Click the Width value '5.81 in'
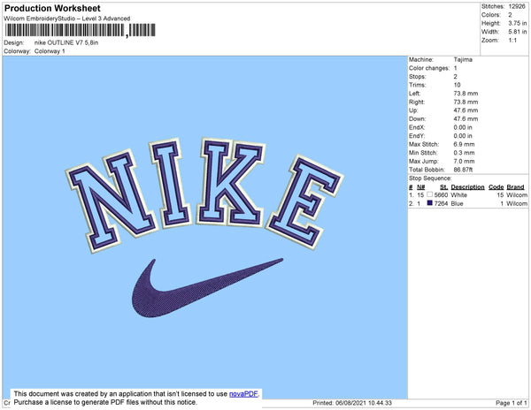 518,32
